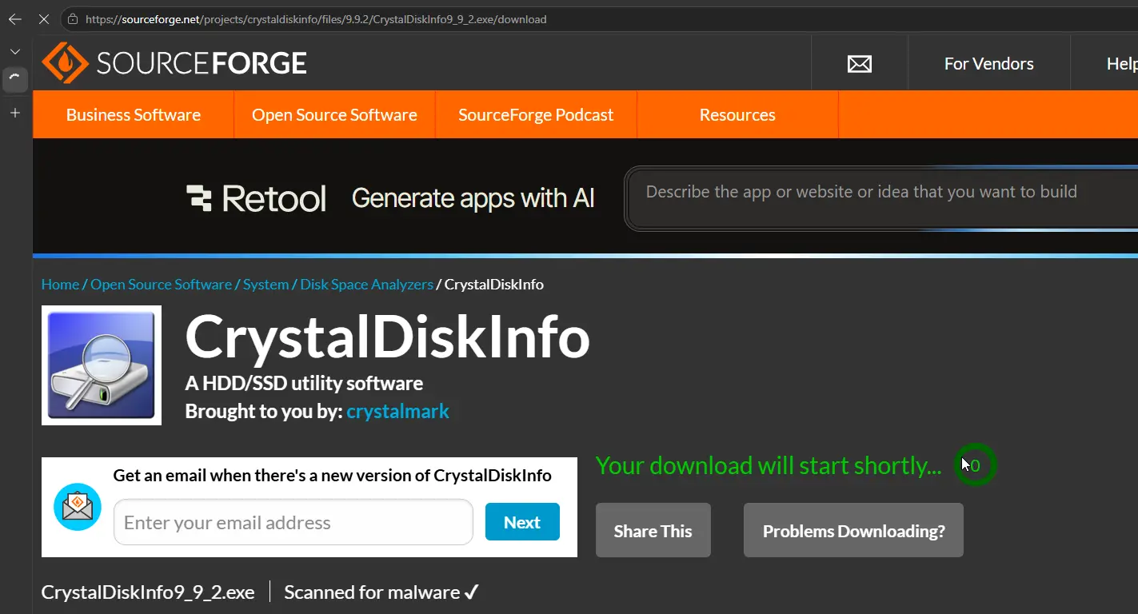Click Generate apps with AI ad text
This screenshot has height=614, width=1138.
(x=473, y=198)
